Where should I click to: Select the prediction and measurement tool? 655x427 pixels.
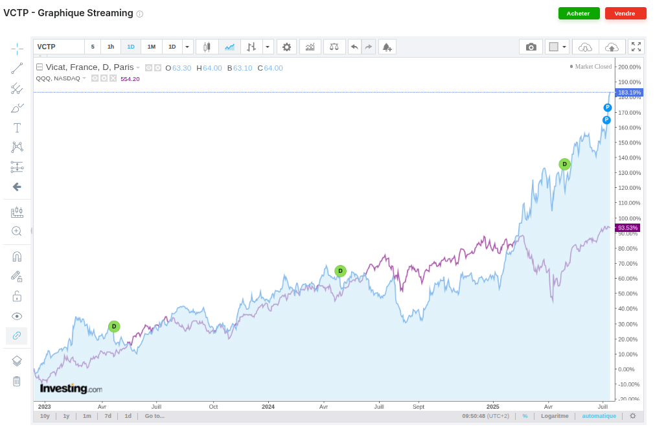pyautogui.click(x=17, y=167)
